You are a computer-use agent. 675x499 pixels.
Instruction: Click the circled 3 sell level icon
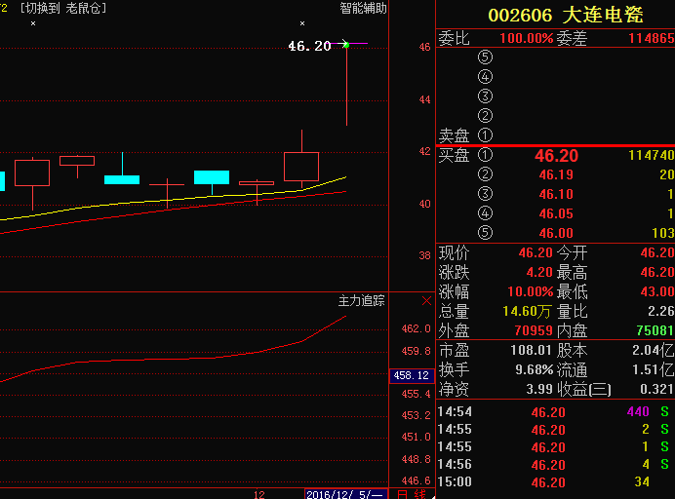pos(485,96)
